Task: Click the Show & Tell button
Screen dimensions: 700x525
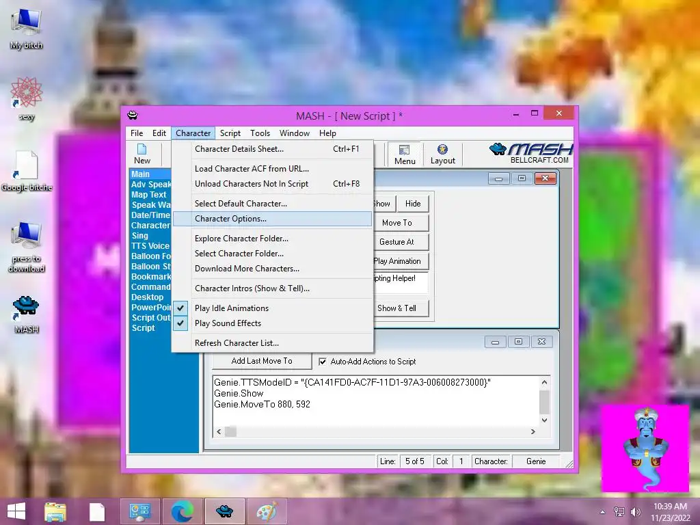Action: pyautogui.click(x=401, y=308)
